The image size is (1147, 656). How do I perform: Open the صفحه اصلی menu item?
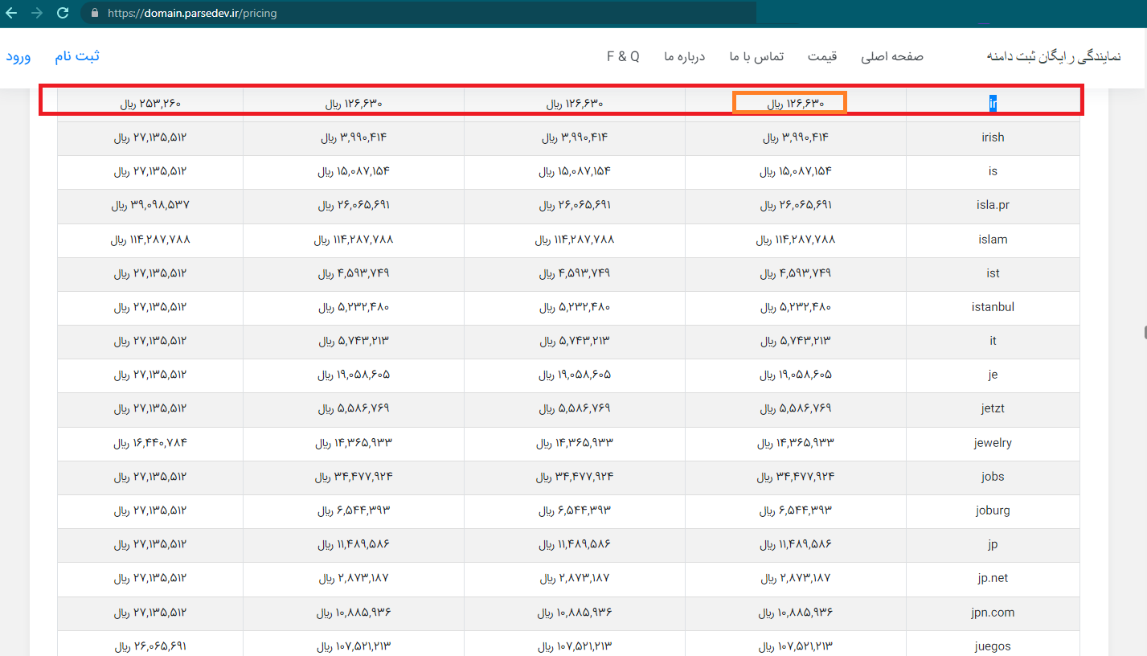click(x=892, y=56)
